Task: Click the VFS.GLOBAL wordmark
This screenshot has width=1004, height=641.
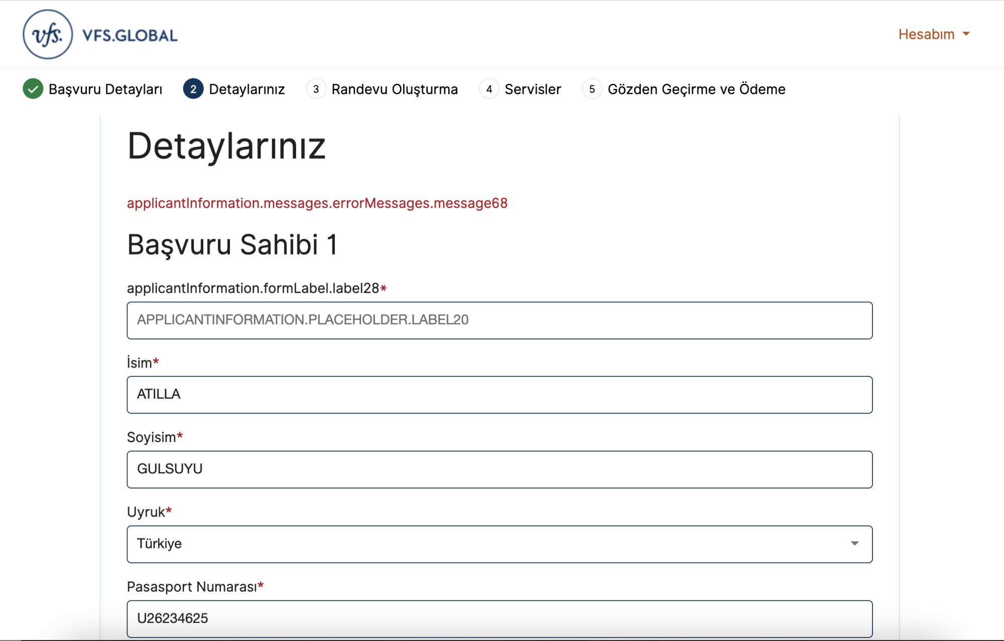Action: click(x=130, y=36)
